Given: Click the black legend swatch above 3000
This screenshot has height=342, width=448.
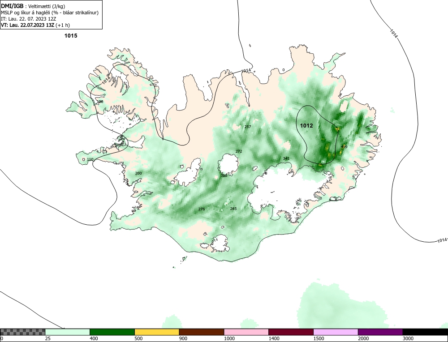Looking at the screenshot, I should click(x=425, y=332).
